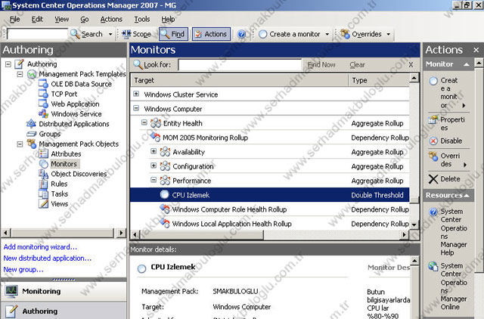484x319 pixels.
Task: Click the Scope toolbar button
Action: [x=136, y=34]
